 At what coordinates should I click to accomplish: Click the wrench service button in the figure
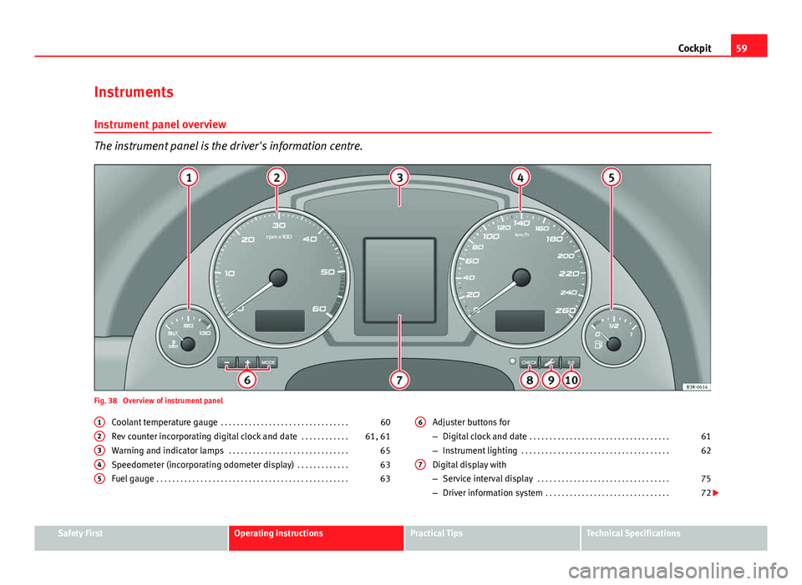pos(550,362)
